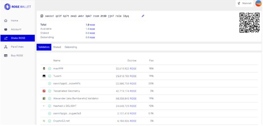Click status checkmark for CryptoSJ.net
The height and width of the screenshot is (126, 263).
(49, 121)
